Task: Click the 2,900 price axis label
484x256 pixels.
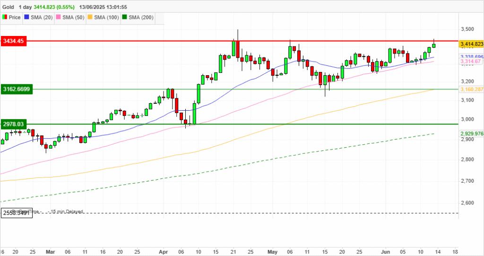Action: coord(467,139)
